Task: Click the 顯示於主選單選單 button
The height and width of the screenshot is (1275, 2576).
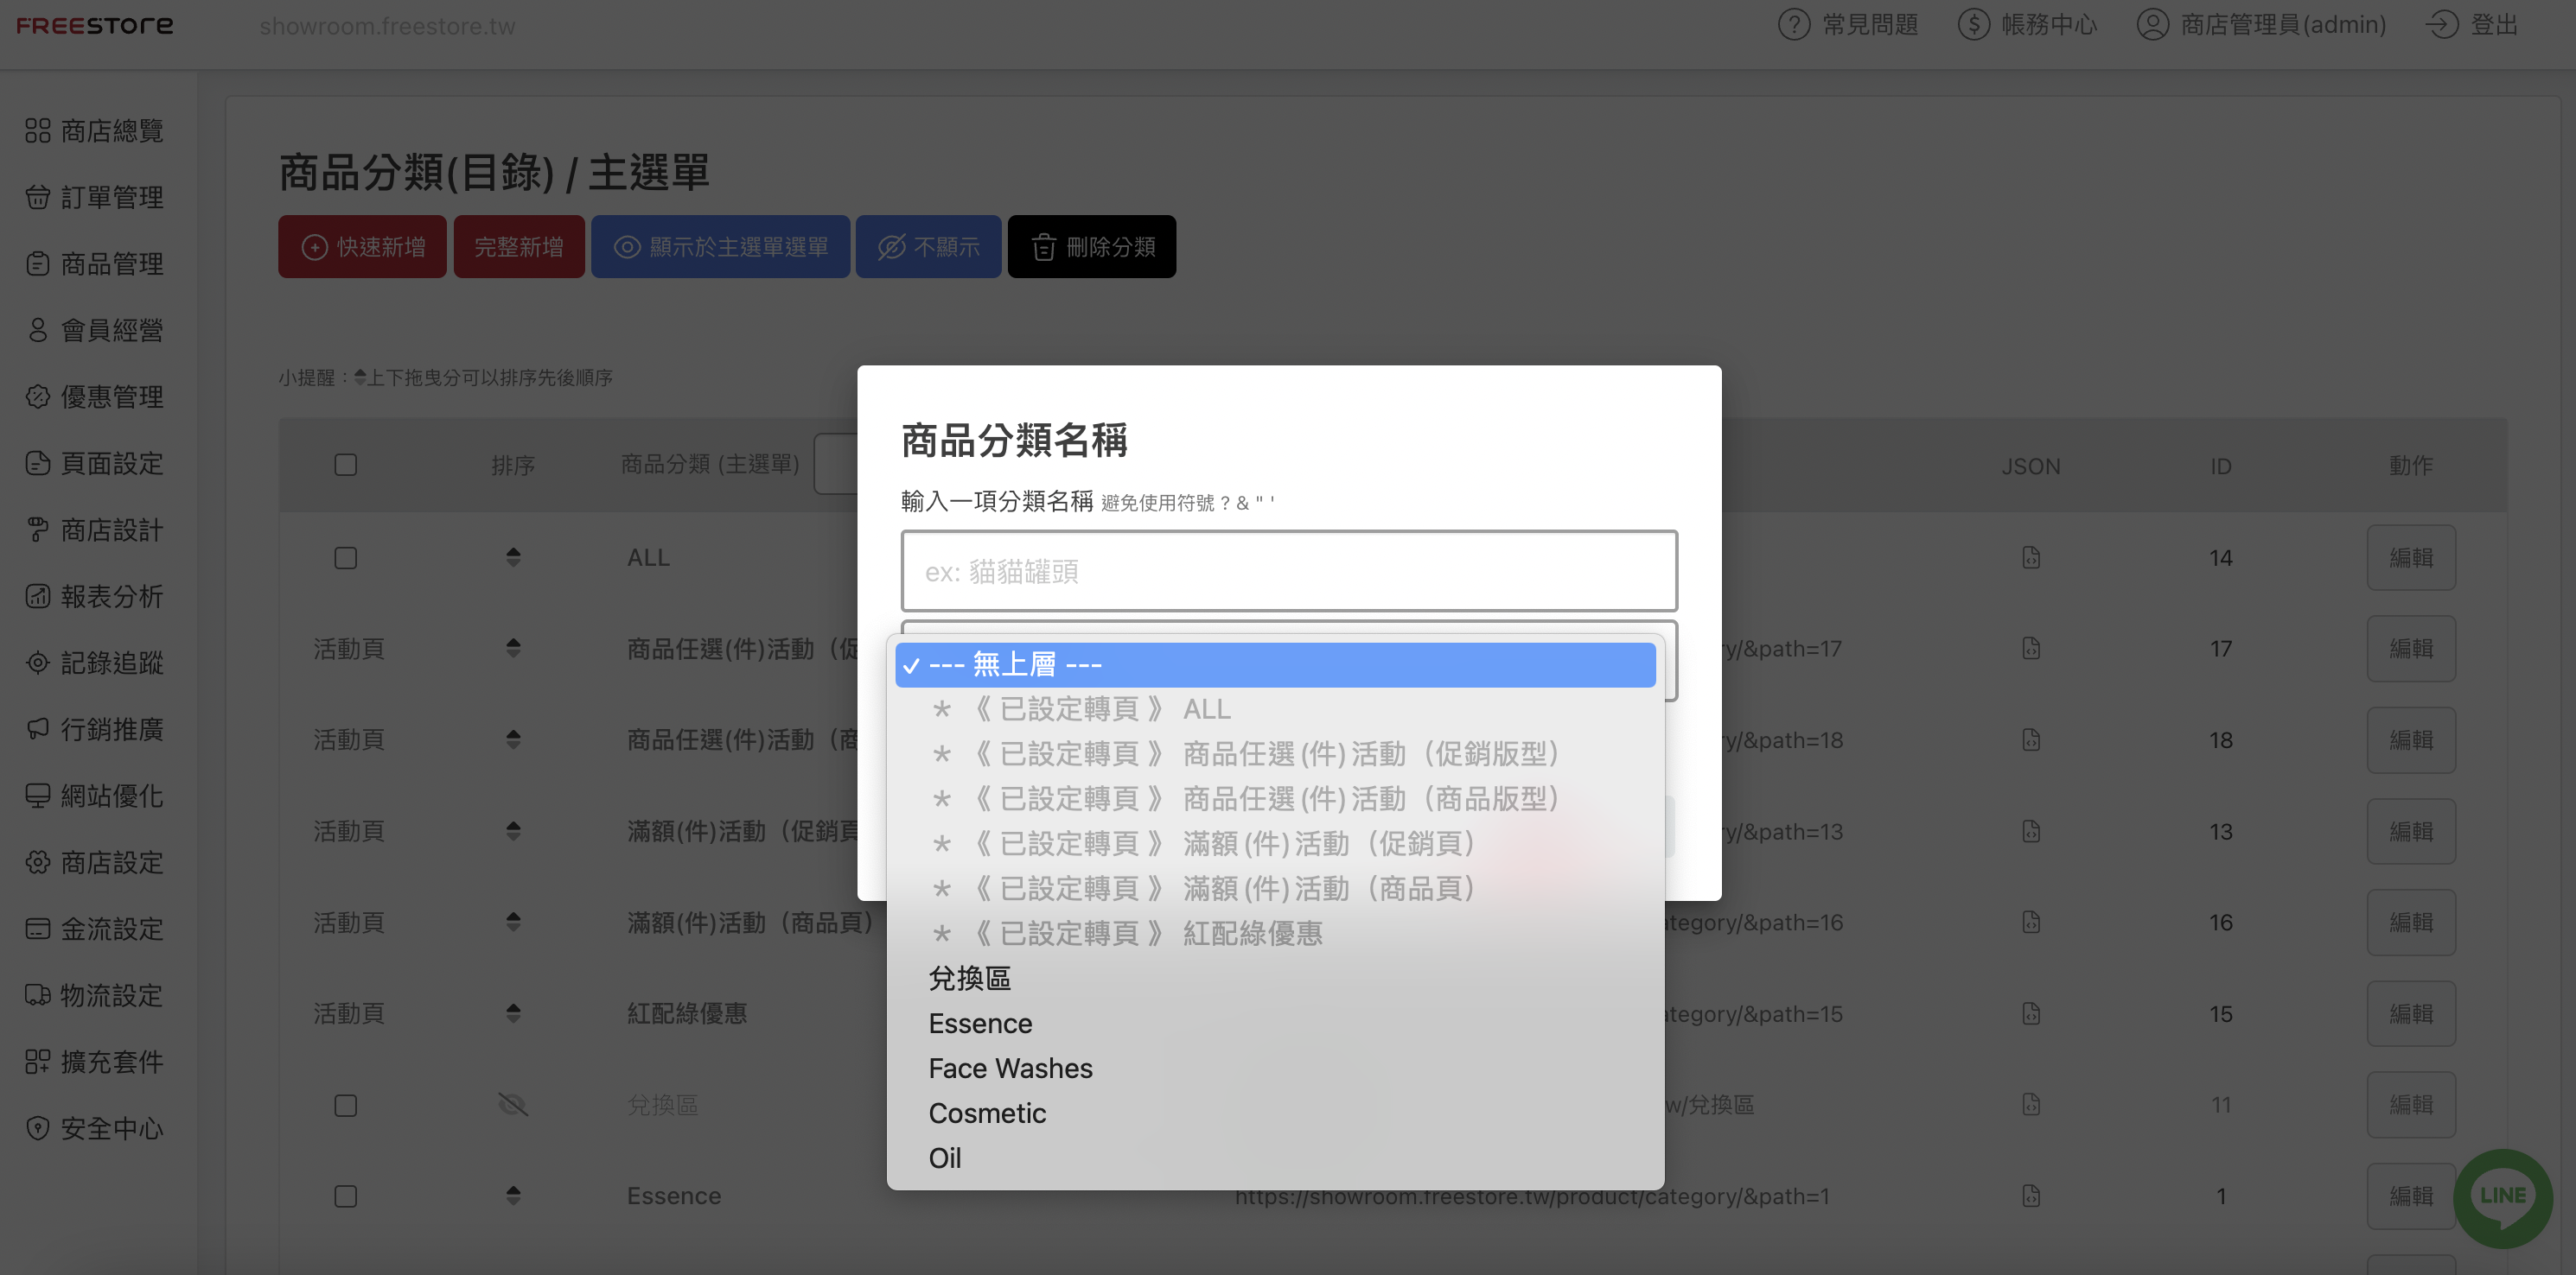Action: pyautogui.click(x=720, y=247)
